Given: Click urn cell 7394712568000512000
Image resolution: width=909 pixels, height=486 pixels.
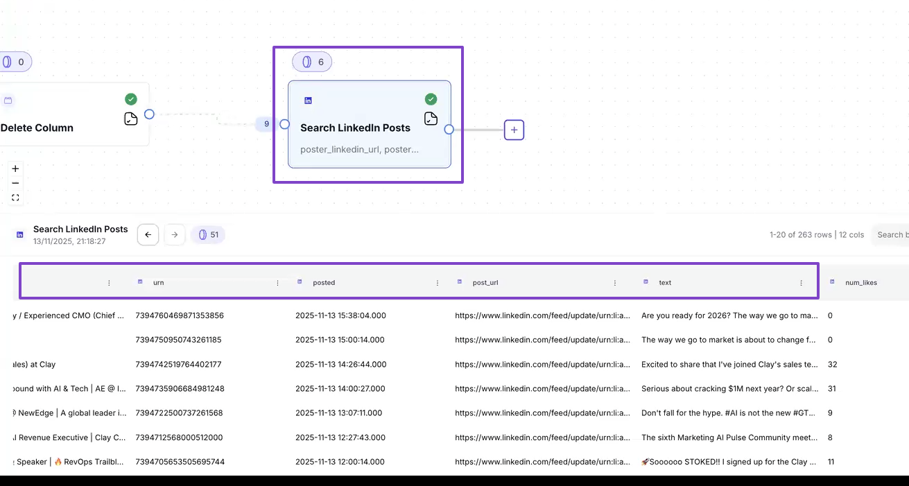Looking at the screenshot, I should point(179,437).
